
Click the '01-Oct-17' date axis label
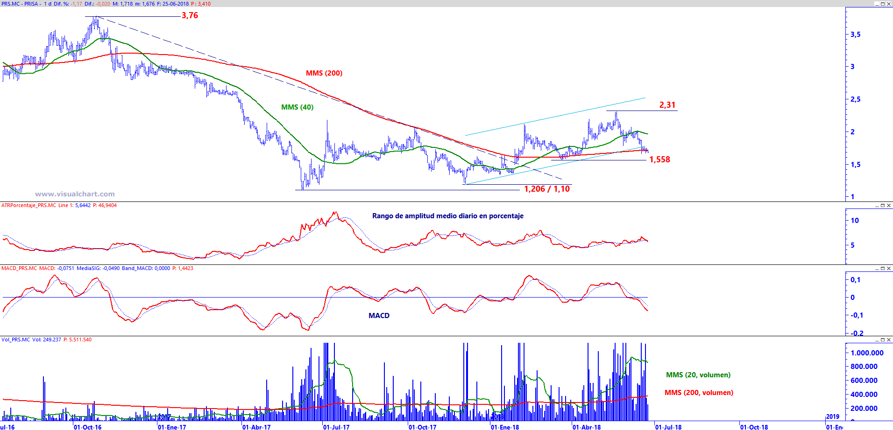pyautogui.click(x=423, y=427)
